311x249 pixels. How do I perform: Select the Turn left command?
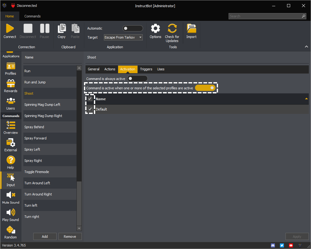(50, 205)
